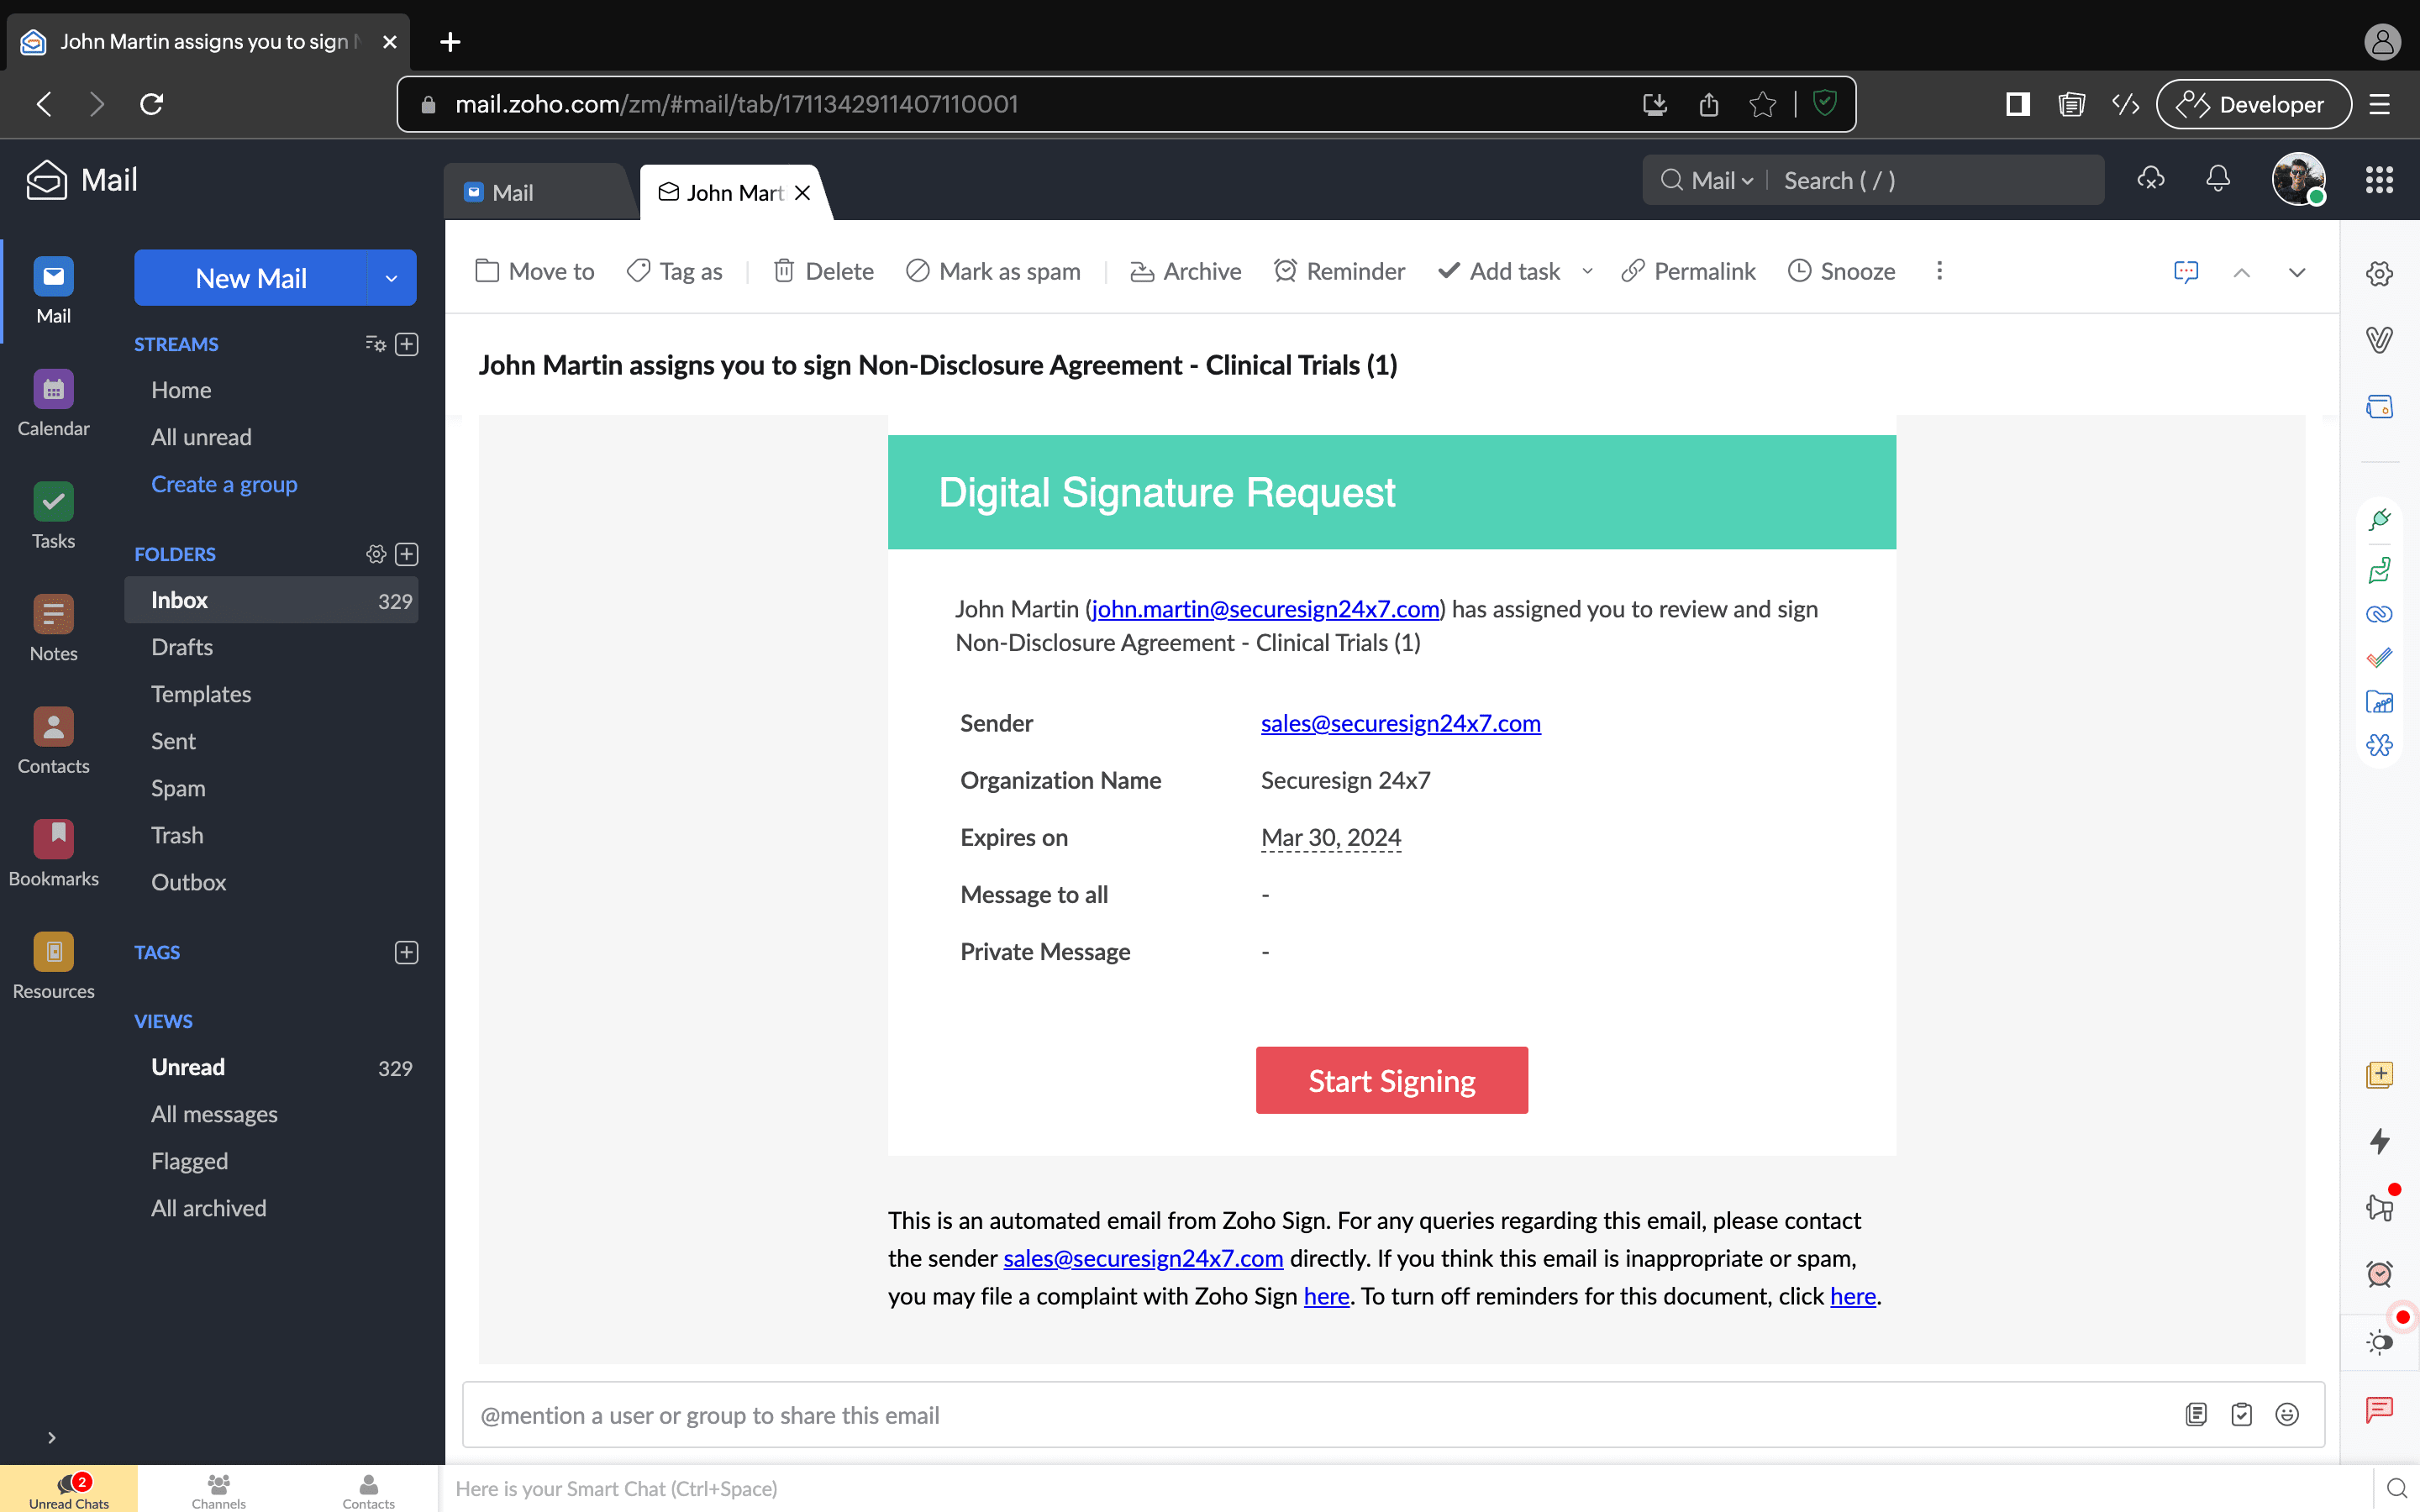
Task: Open the john.martin@securesign24x7.com link
Action: point(1265,609)
